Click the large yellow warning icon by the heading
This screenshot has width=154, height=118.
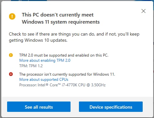click(12, 16)
